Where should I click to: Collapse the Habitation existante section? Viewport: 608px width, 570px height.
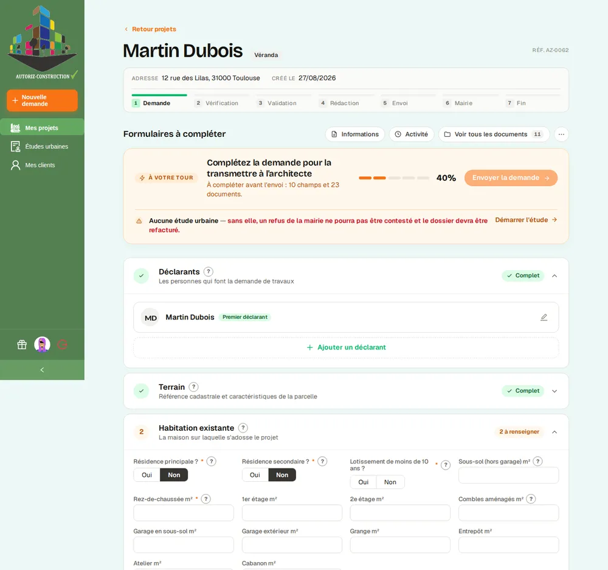click(x=554, y=432)
